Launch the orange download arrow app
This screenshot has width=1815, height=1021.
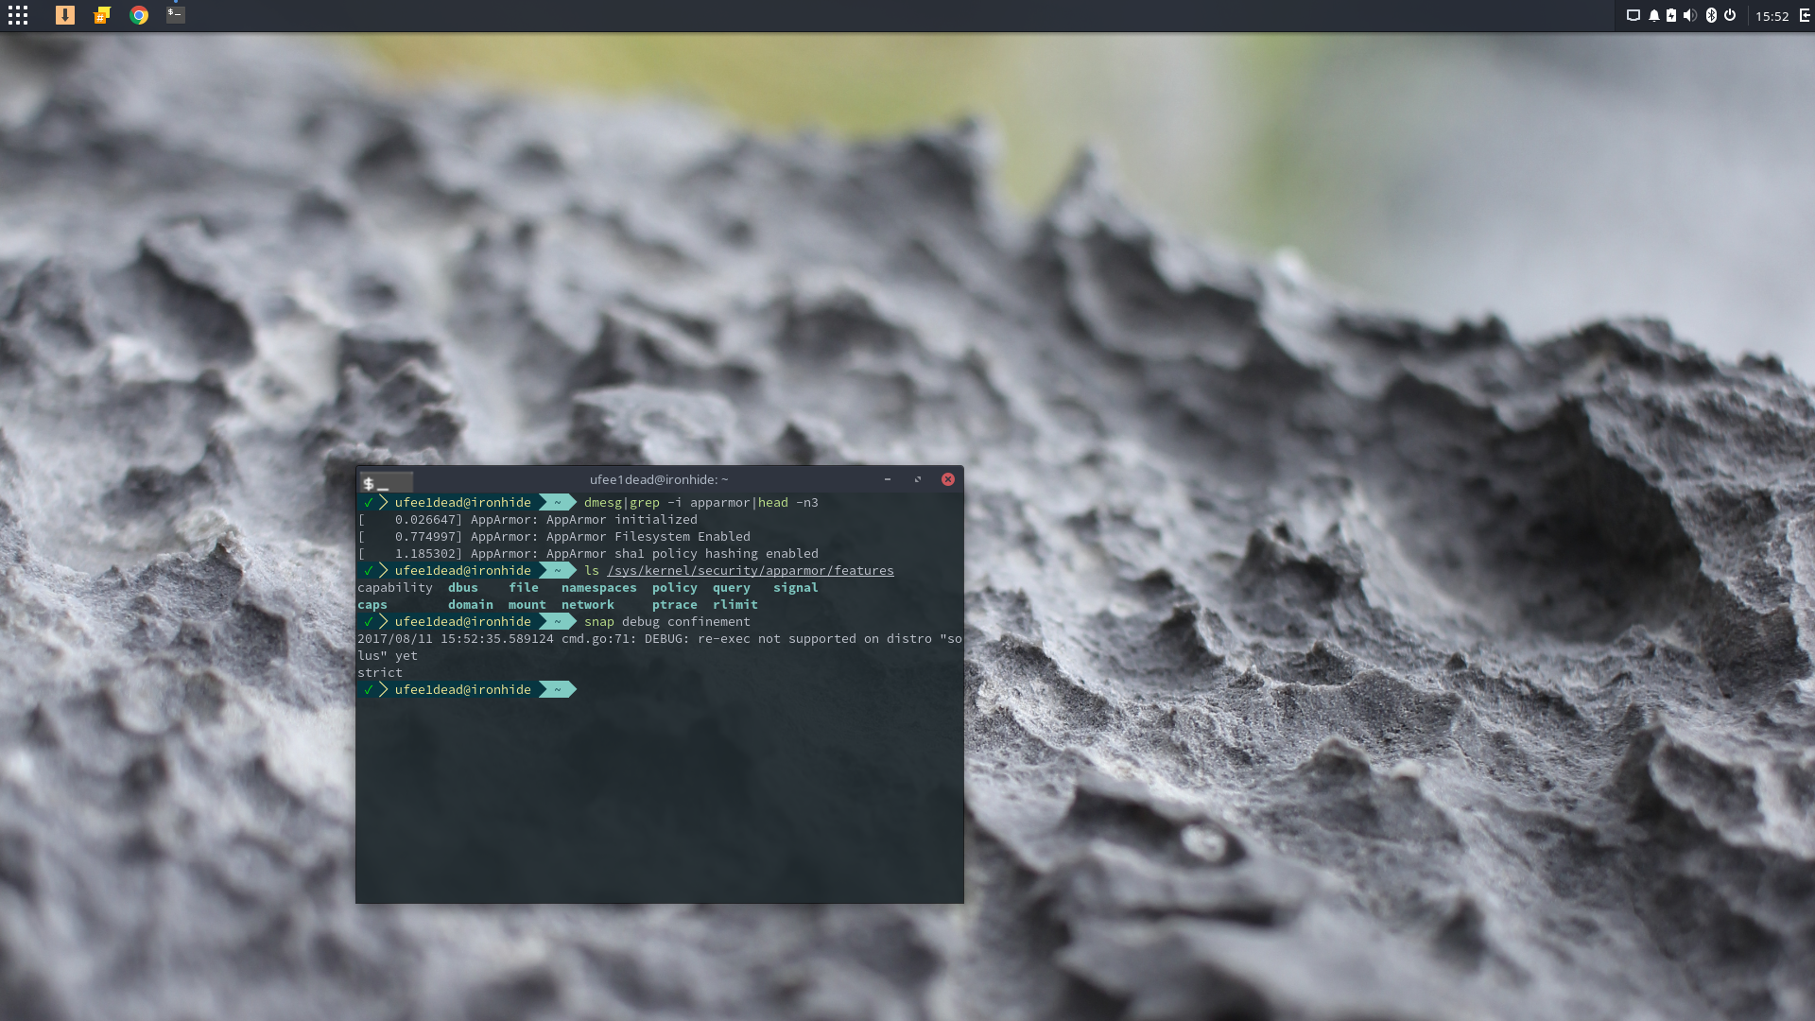(65, 15)
